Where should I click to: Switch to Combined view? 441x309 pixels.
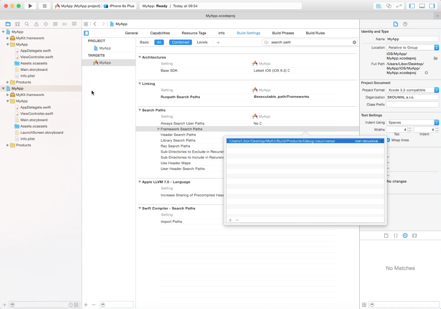pyautogui.click(x=180, y=42)
